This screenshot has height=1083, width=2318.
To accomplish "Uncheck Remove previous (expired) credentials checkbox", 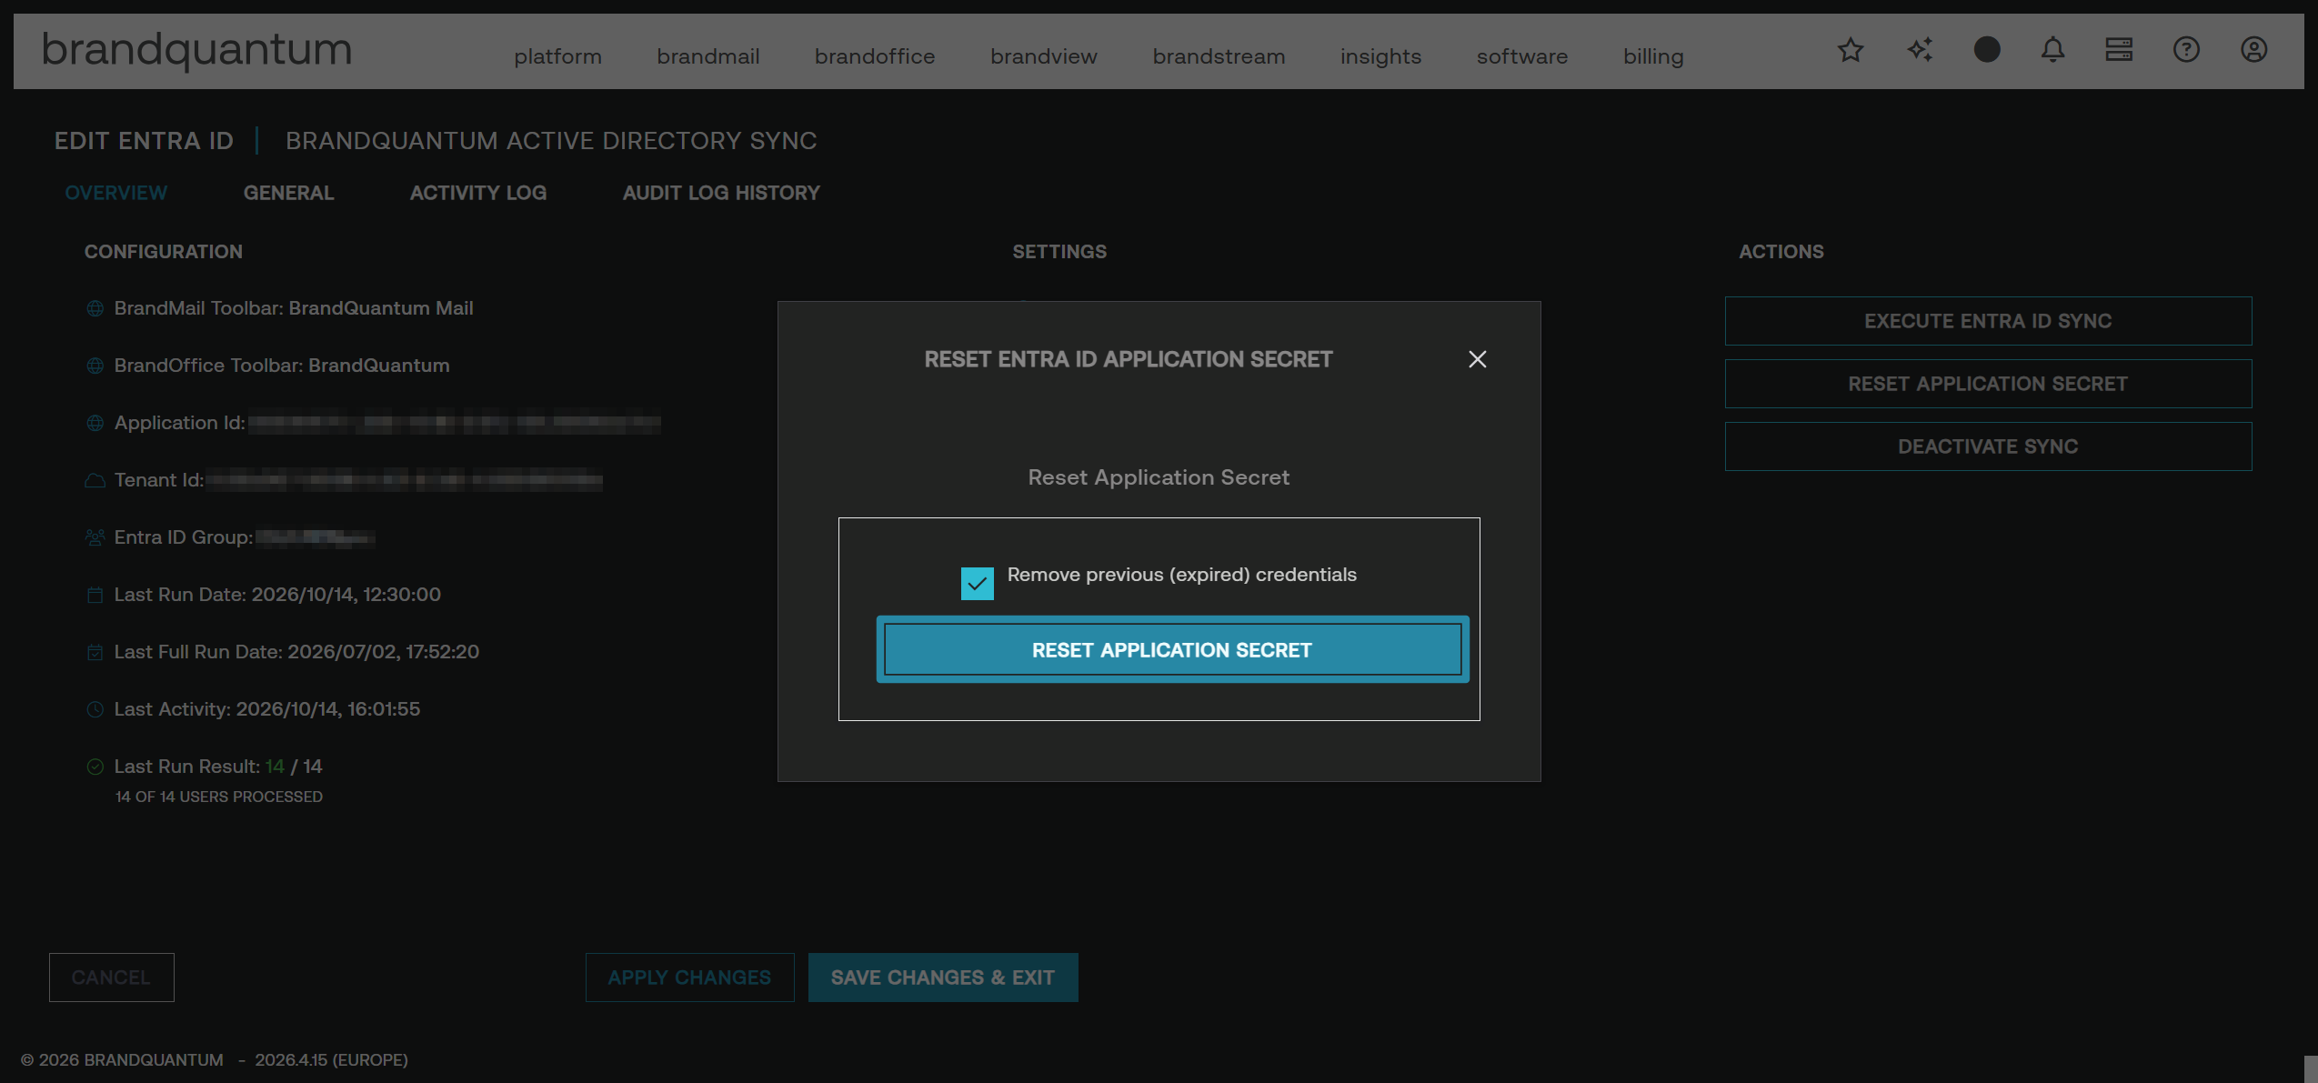I will (x=977, y=583).
